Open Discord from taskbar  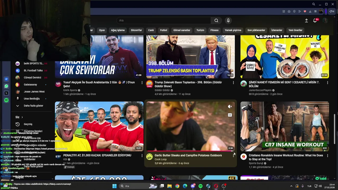click(193, 186)
